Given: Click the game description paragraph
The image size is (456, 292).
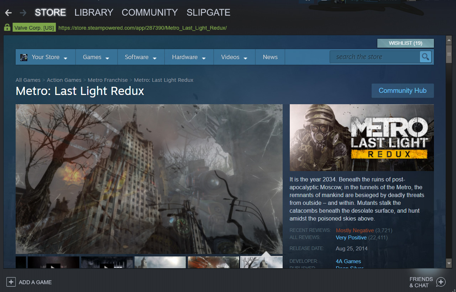Looking at the screenshot, I should click(x=357, y=199).
